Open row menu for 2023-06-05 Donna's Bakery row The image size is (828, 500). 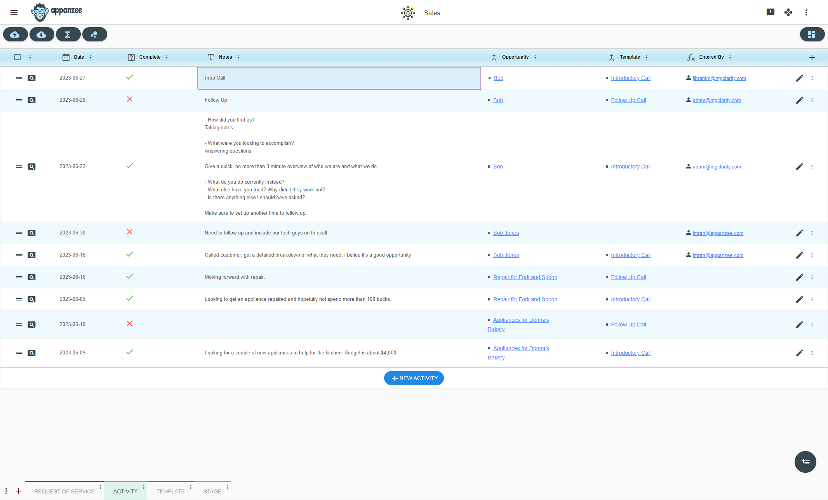pyautogui.click(x=812, y=353)
